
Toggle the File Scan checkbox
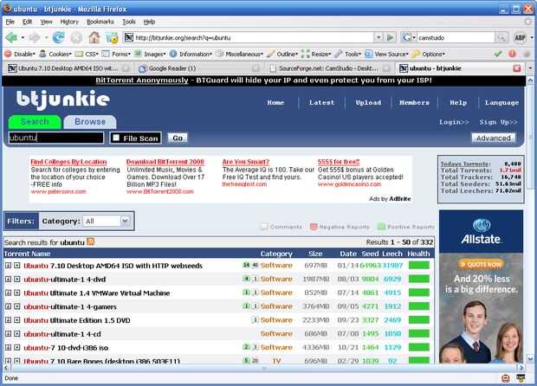tap(116, 138)
